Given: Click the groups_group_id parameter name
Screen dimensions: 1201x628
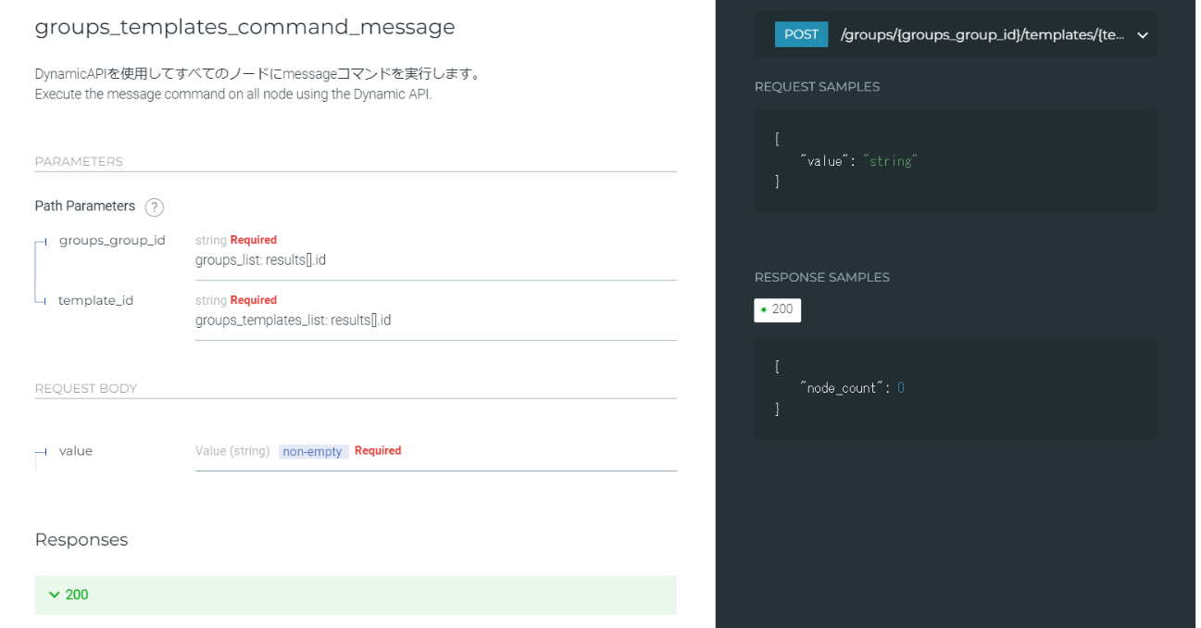Looking at the screenshot, I should [x=112, y=240].
